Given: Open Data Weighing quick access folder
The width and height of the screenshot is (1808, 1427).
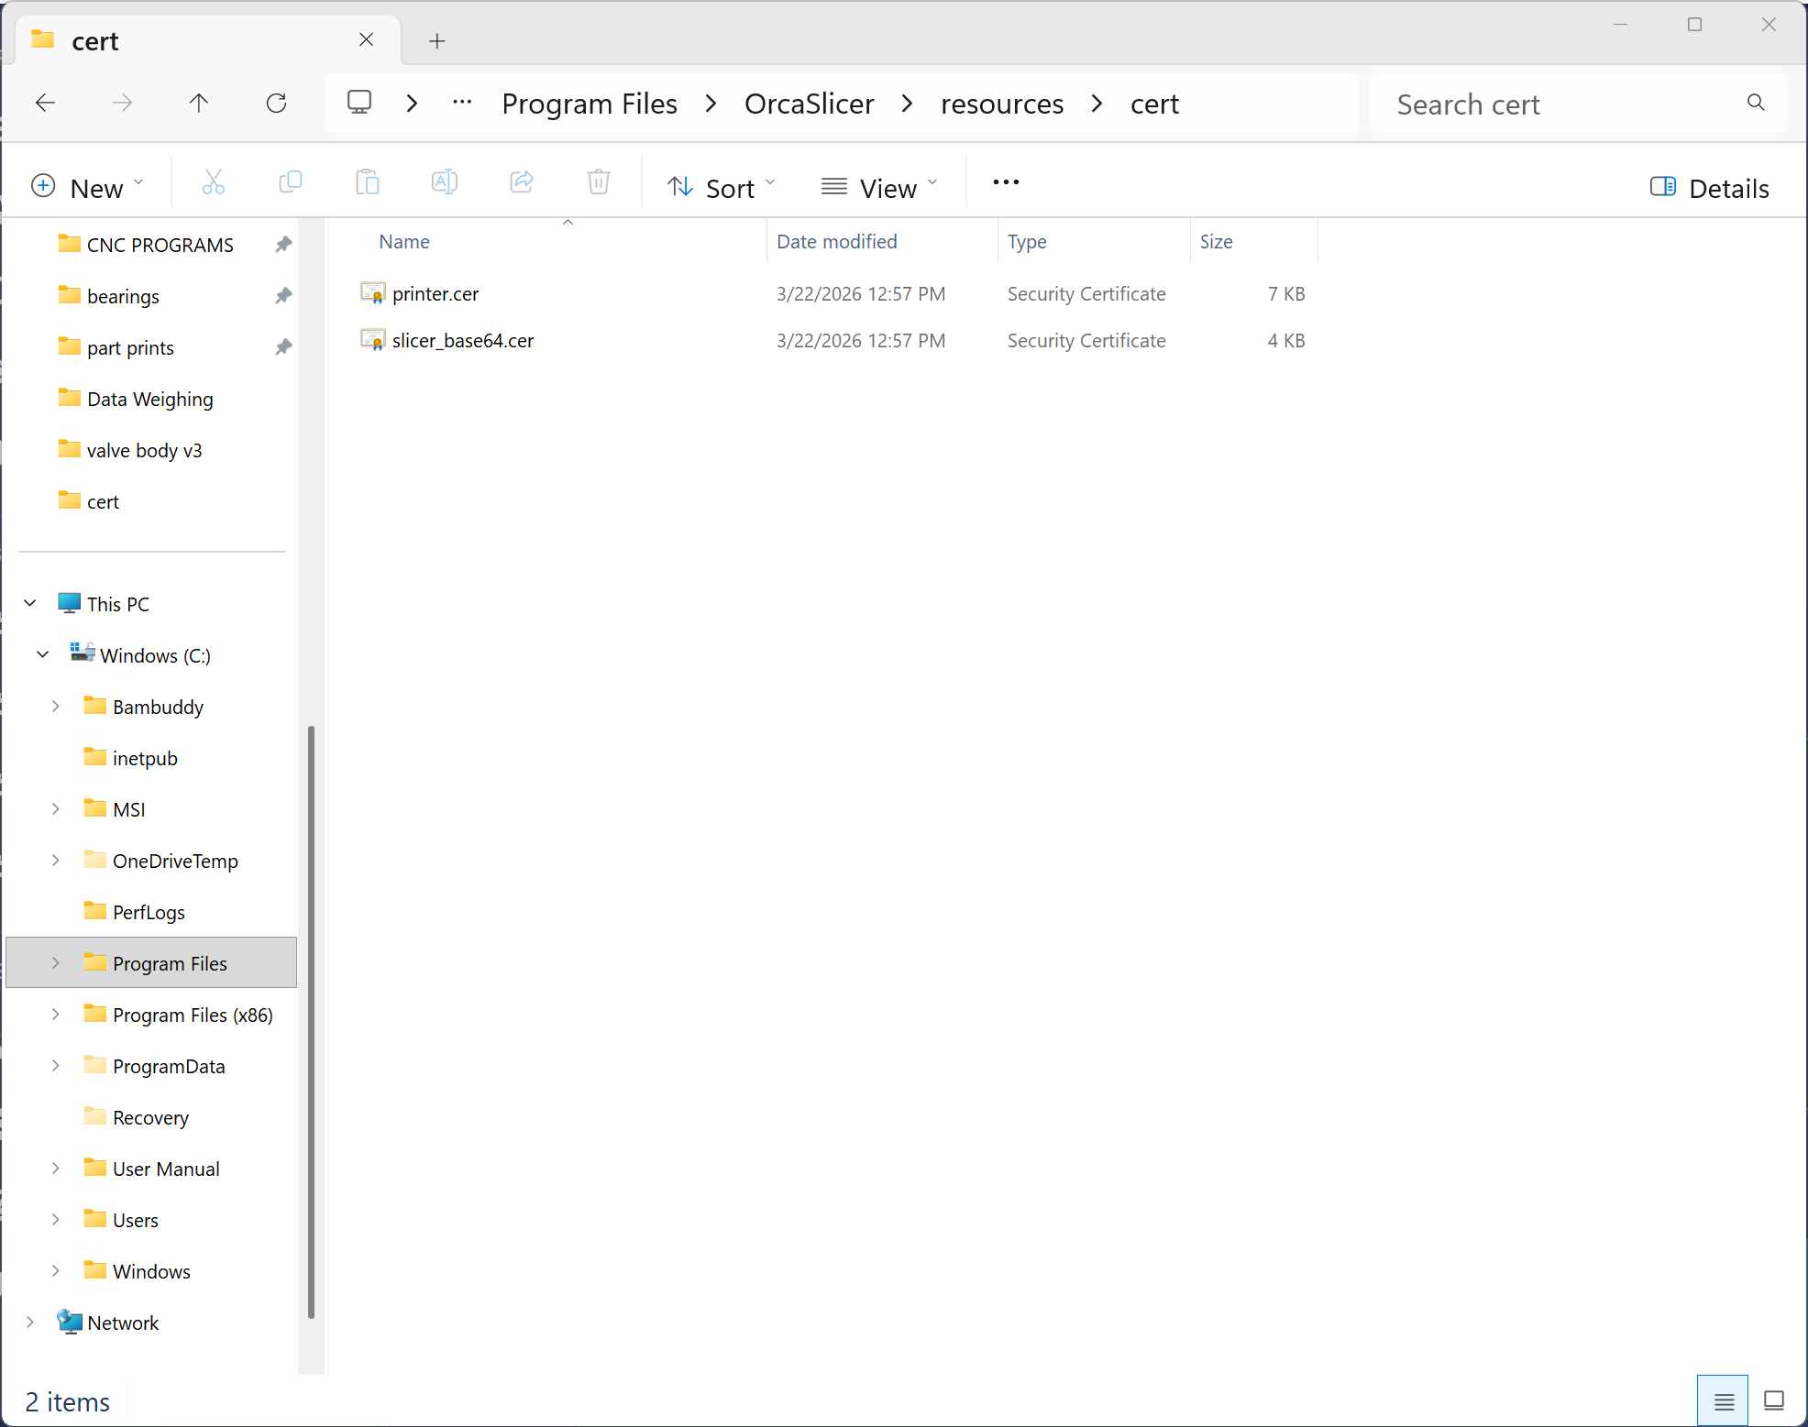Looking at the screenshot, I should [x=150, y=399].
